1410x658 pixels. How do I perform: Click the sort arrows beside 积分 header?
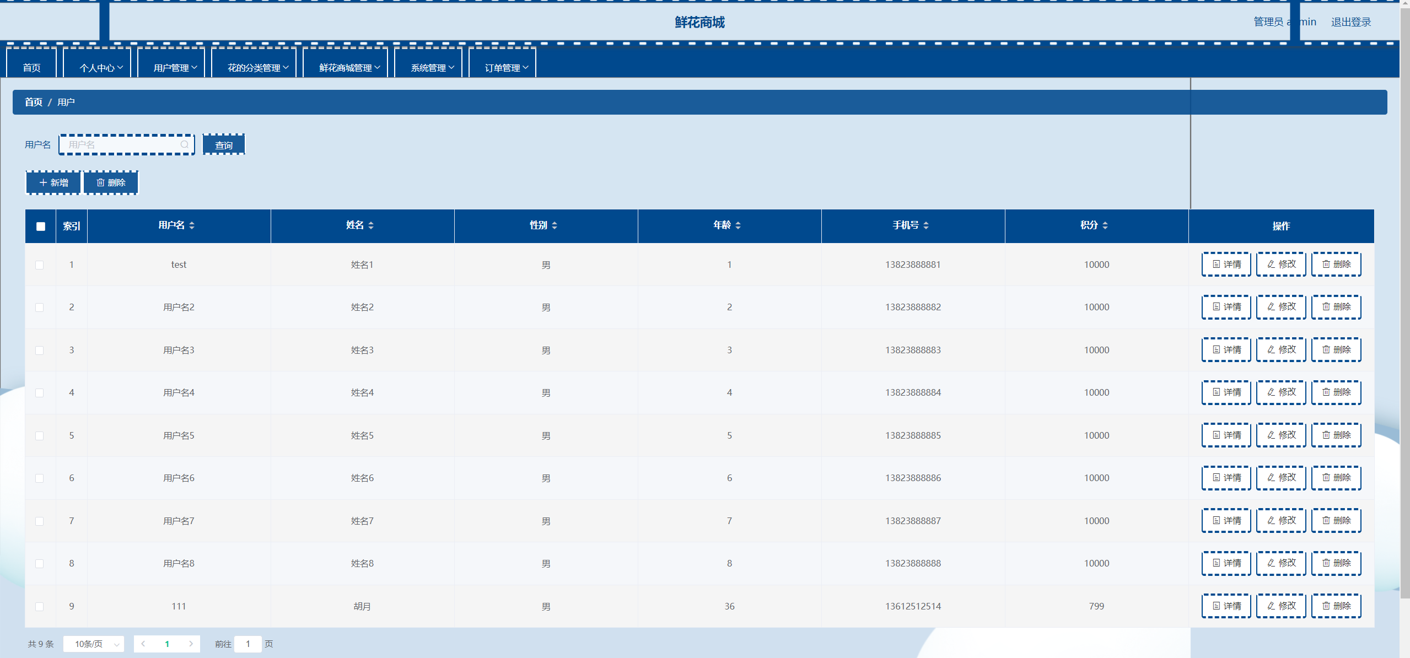click(x=1105, y=225)
